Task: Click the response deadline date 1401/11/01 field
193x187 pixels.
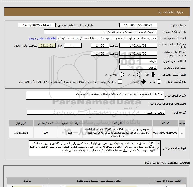Action: [x=138, y=45]
